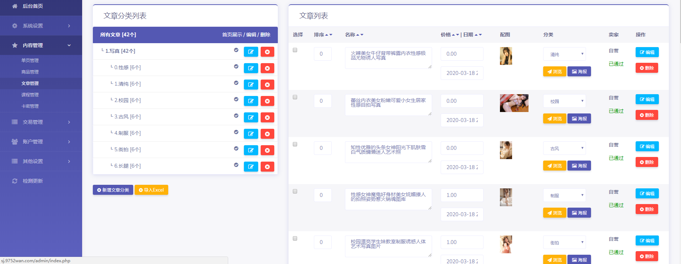
Task: Click the blue edit icon for 1.写真 category
Action: [x=251, y=52]
